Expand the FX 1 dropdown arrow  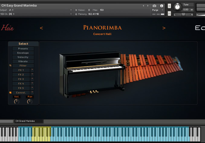(x=32, y=70)
